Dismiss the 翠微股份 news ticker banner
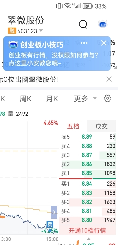Viewport: 118px width, 245px height. pos(109,79)
